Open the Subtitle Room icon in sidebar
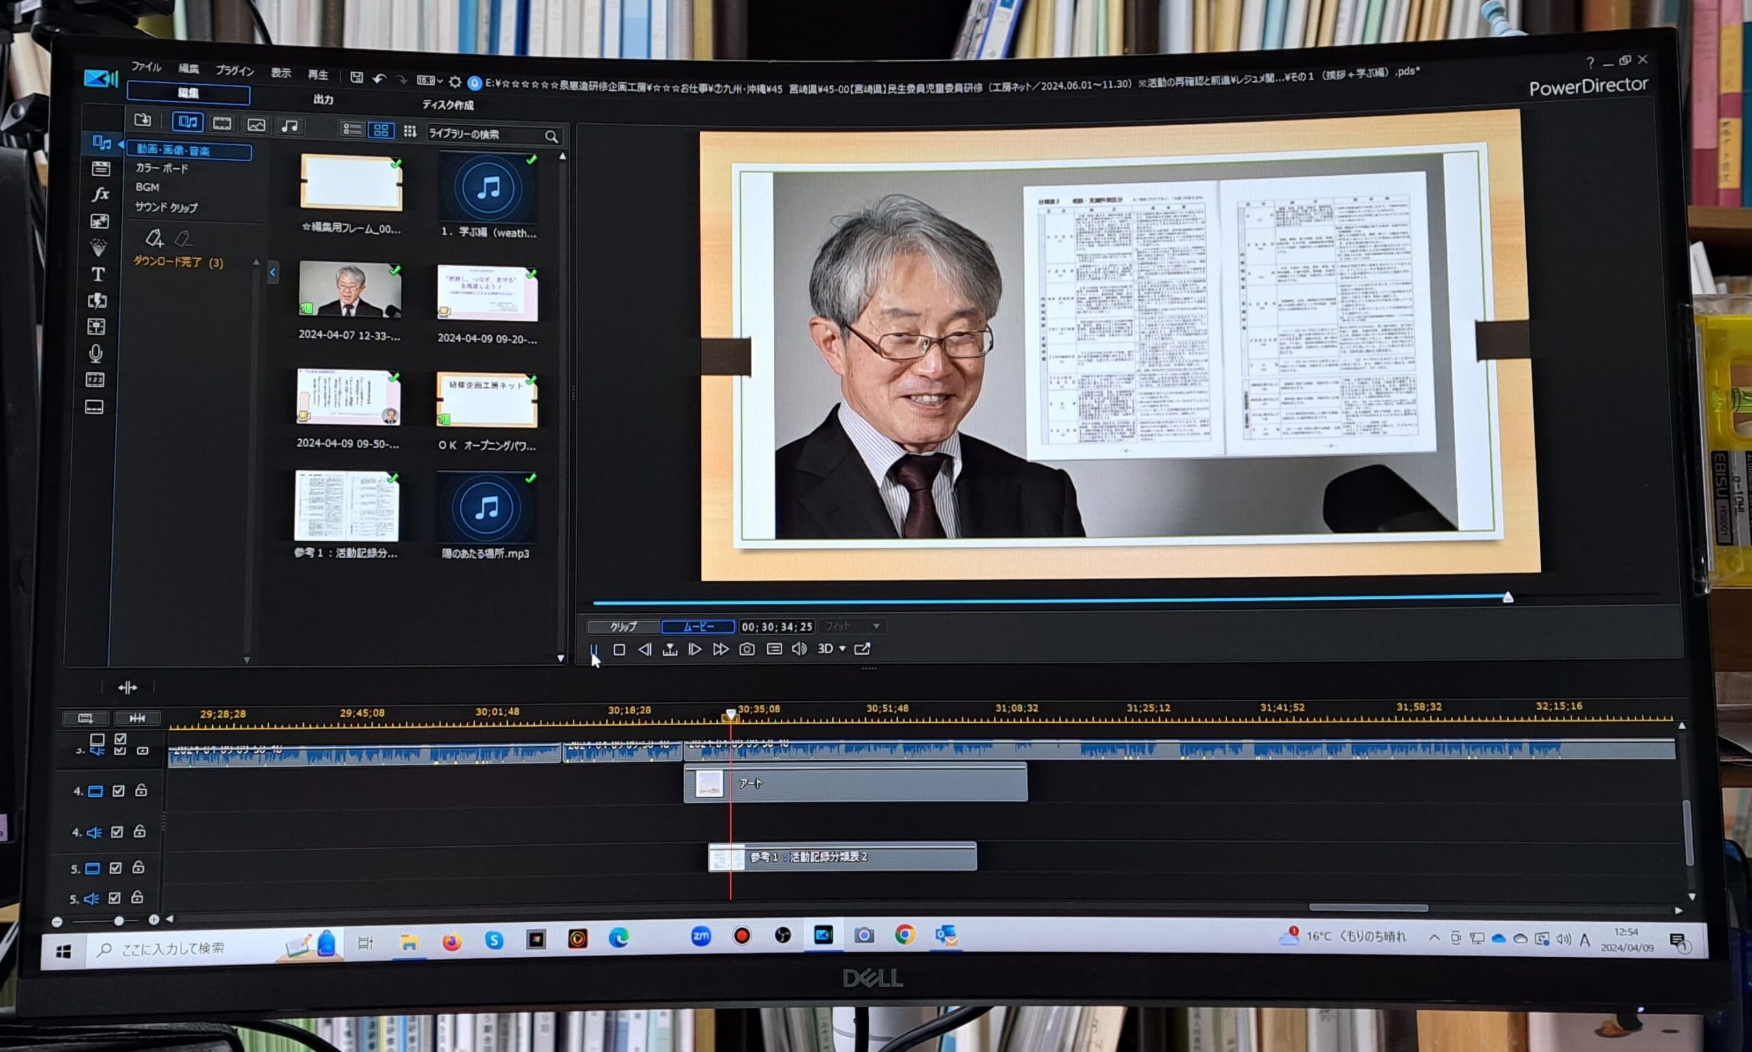 94,407
